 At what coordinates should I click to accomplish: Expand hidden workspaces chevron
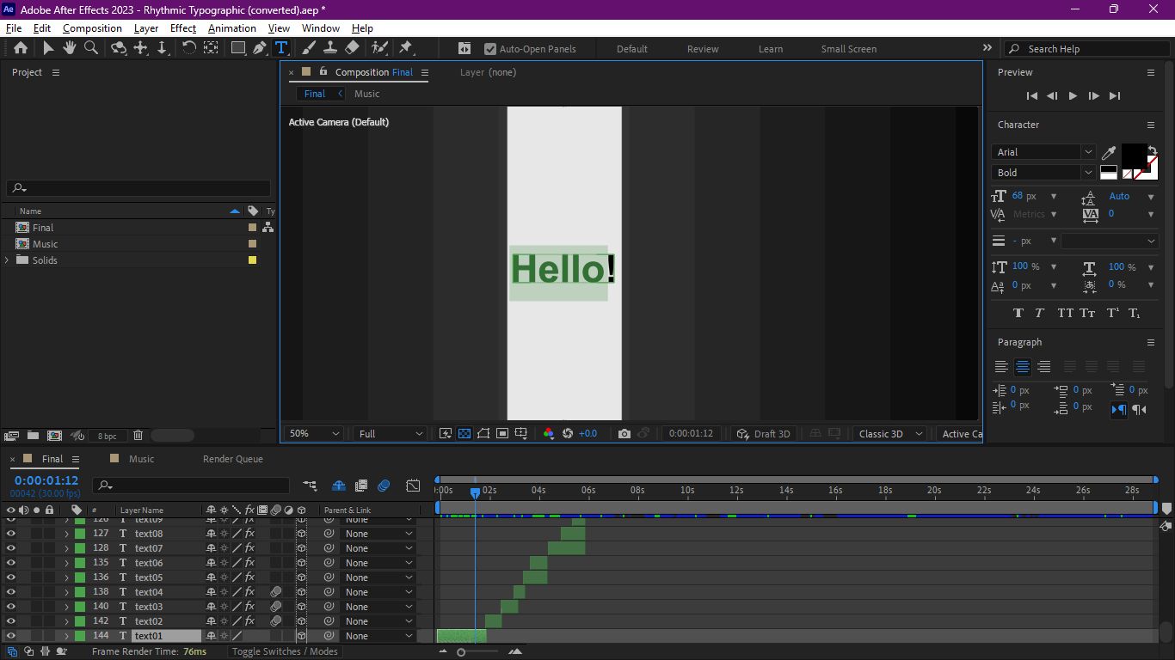[987, 48]
